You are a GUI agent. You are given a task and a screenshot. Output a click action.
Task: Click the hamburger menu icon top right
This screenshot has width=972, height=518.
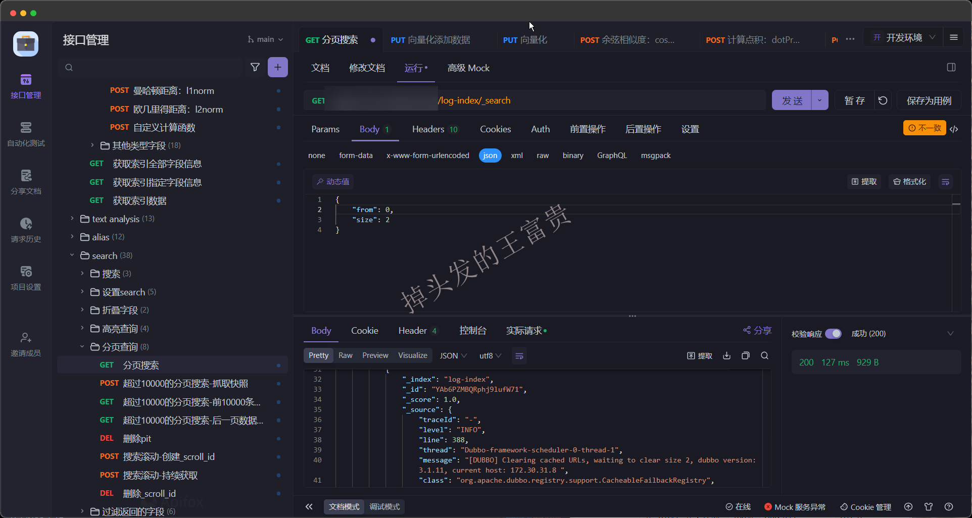coord(954,38)
